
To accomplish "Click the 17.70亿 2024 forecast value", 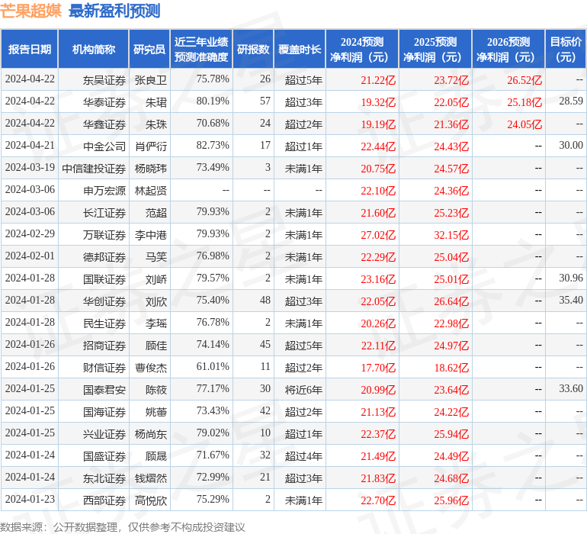I will (x=378, y=368).
